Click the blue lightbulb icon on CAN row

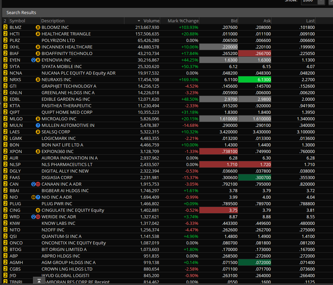click(x=33, y=184)
